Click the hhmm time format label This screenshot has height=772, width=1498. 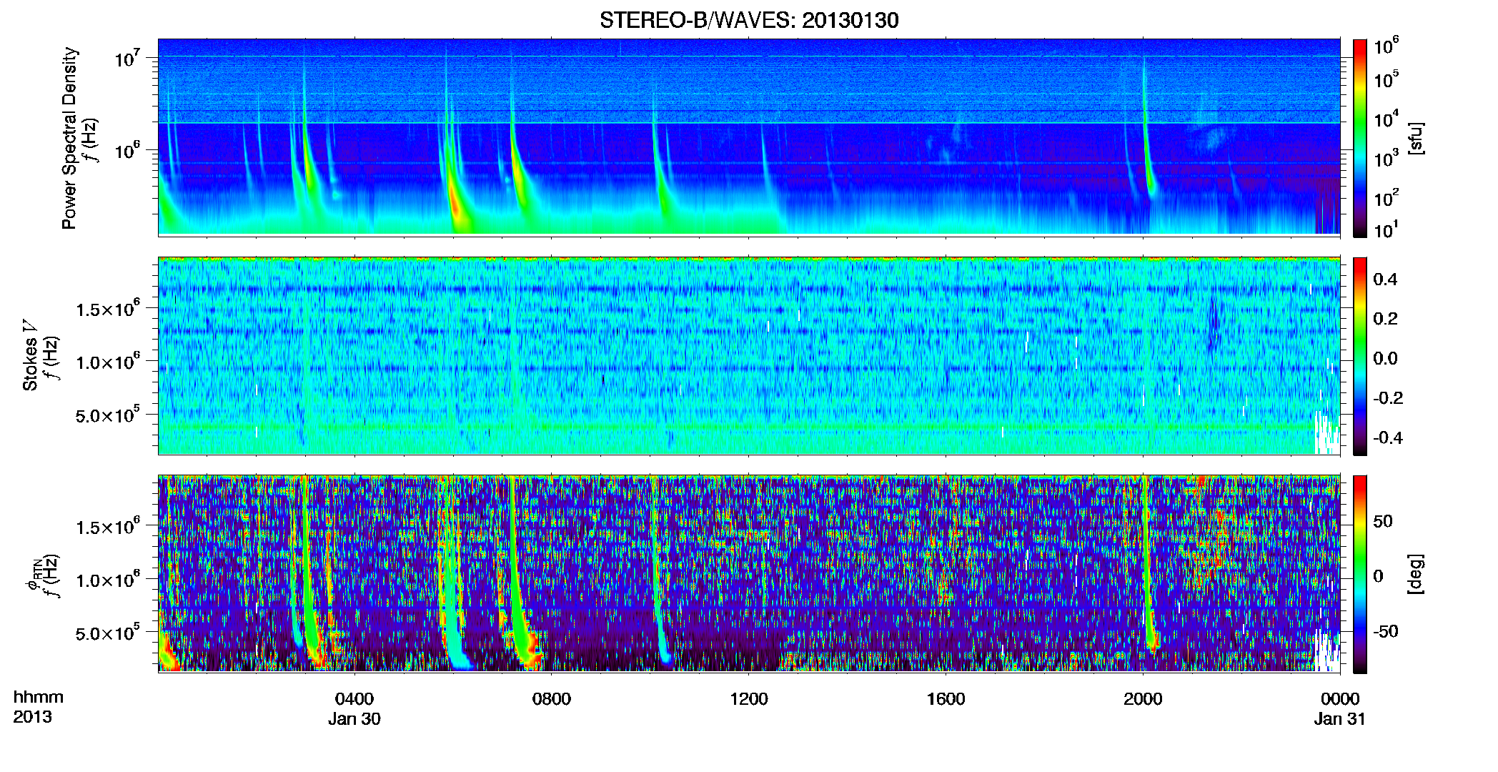point(39,697)
